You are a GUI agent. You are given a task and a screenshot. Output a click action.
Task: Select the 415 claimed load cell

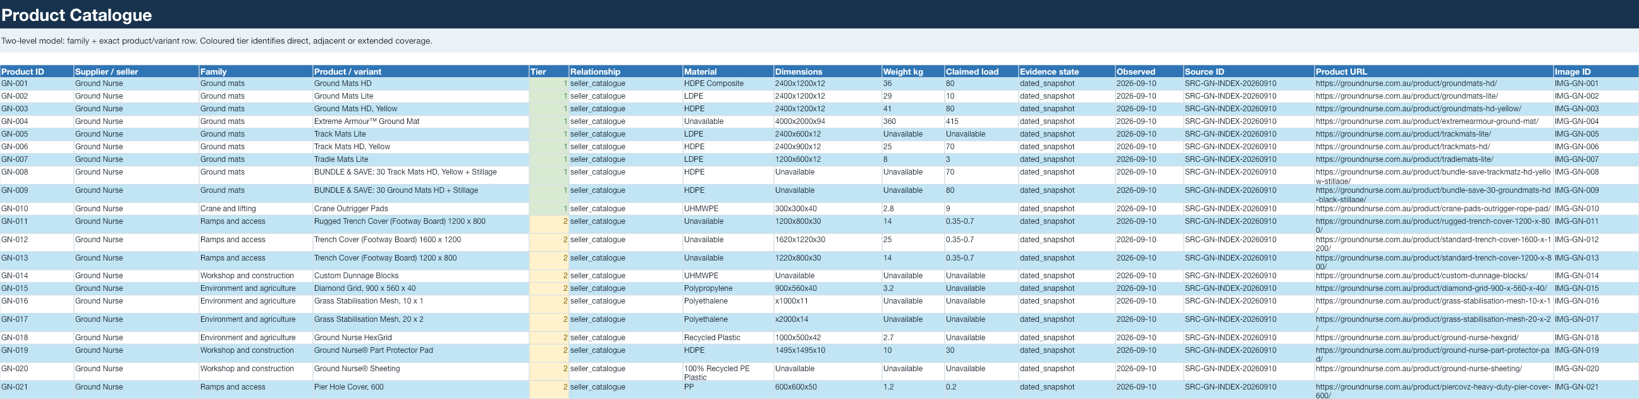coord(981,121)
